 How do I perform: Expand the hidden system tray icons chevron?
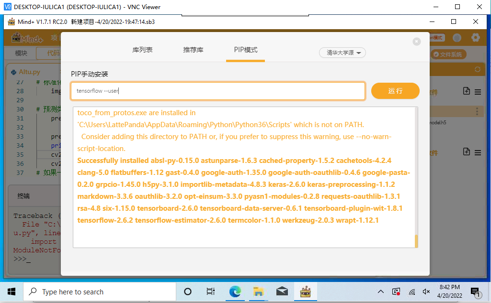(x=380, y=292)
